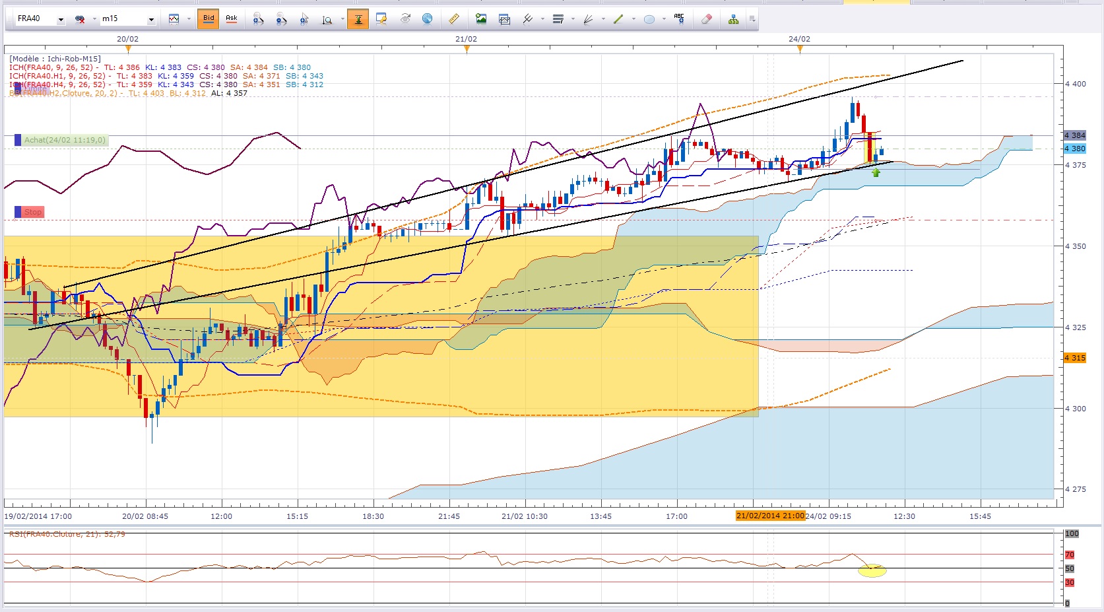Click the ABC text annotation tool
The width and height of the screenshot is (1104, 612).
(x=679, y=19)
